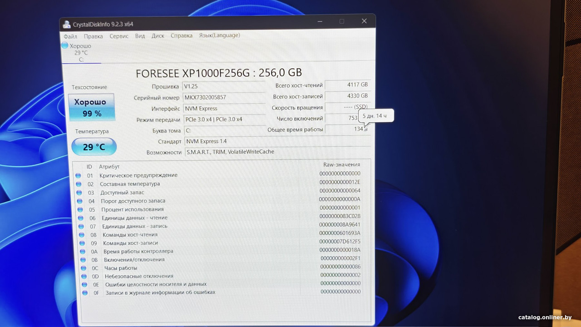
Task: Open the Диск menu
Action: [x=158, y=36]
